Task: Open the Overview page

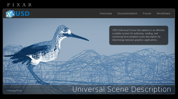Action: [x=106, y=14]
